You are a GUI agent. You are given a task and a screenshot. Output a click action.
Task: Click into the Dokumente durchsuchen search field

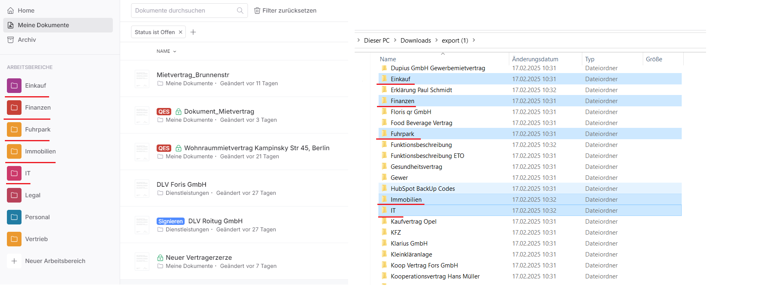[185, 11]
